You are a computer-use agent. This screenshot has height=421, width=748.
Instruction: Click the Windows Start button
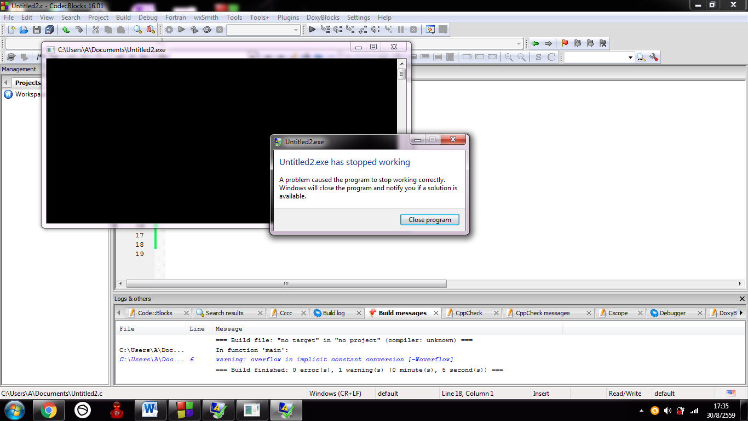click(x=15, y=410)
